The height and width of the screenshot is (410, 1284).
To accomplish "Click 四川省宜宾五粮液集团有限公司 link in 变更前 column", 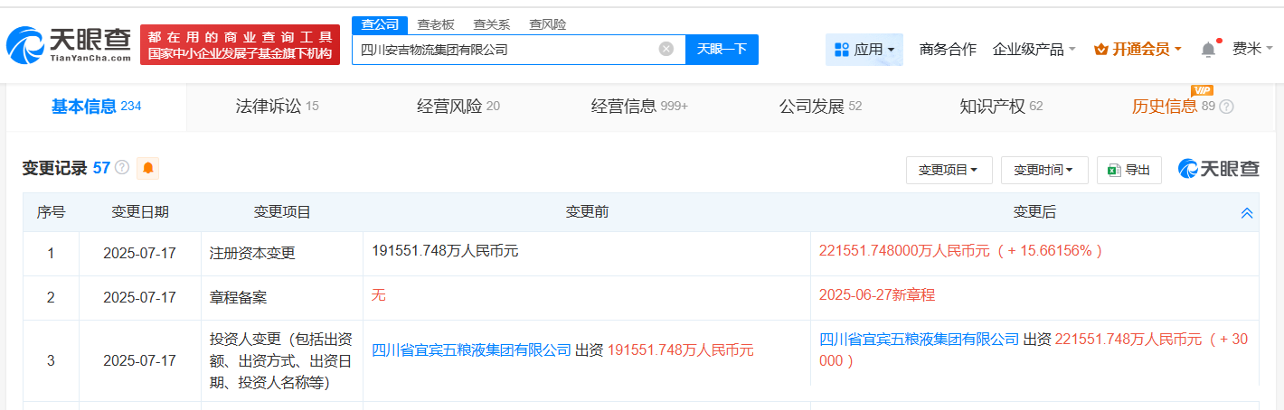I will coord(471,350).
